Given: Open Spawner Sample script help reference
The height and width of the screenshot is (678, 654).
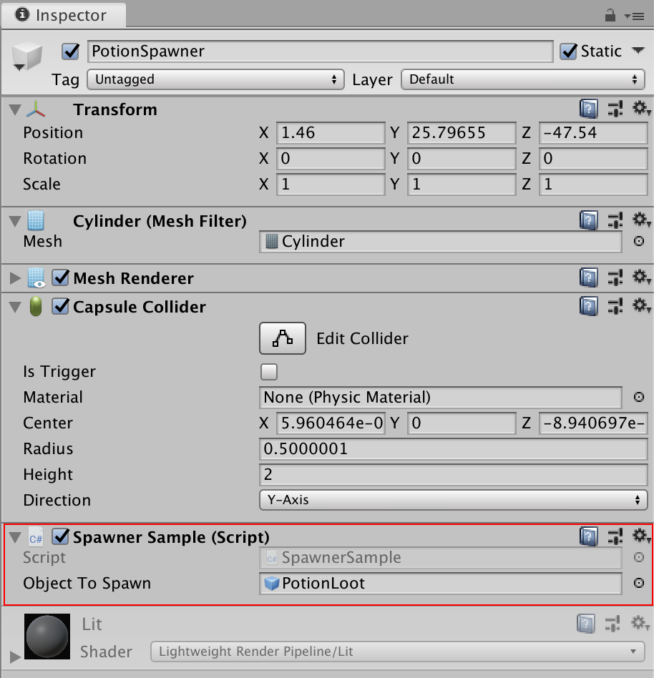Looking at the screenshot, I should pos(588,536).
